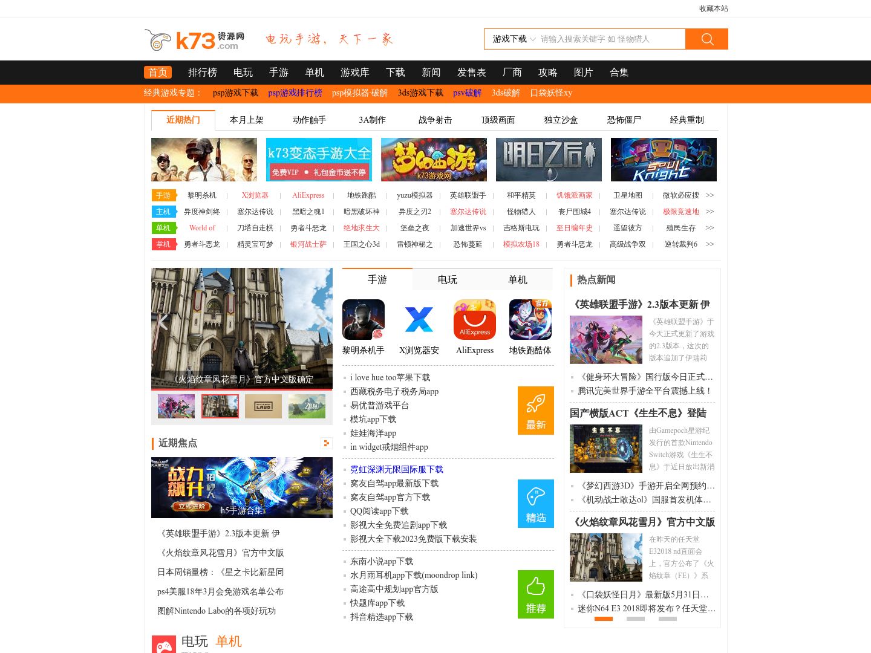The height and width of the screenshot is (653, 871).
Task: Select the 电玩 tab above app icons
Action: pos(448,280)
